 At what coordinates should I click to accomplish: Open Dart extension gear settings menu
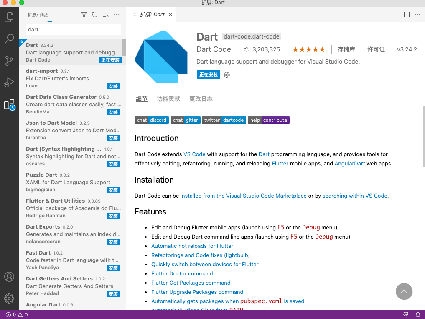(227, 75)
